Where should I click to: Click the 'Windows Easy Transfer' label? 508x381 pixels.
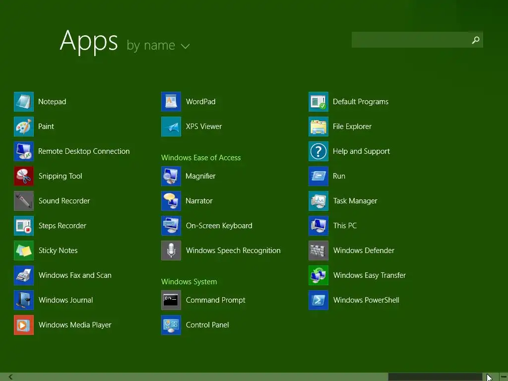pos(369,275)
